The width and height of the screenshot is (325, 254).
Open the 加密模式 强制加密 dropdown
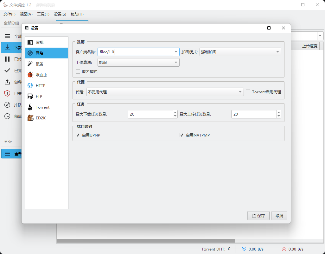[x=240, y=52]
